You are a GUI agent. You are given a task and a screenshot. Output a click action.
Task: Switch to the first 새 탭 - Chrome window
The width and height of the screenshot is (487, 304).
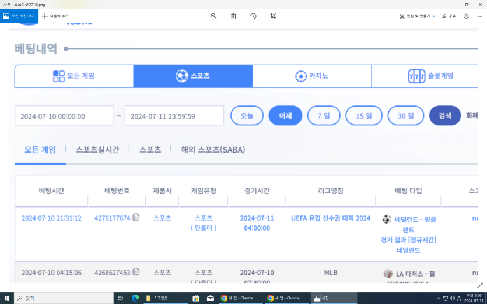coord(241,298)
